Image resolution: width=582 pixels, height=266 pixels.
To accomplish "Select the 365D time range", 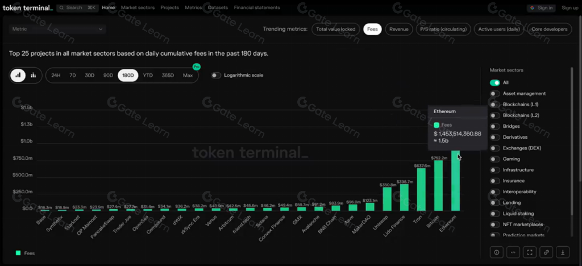I will (168, 75).
